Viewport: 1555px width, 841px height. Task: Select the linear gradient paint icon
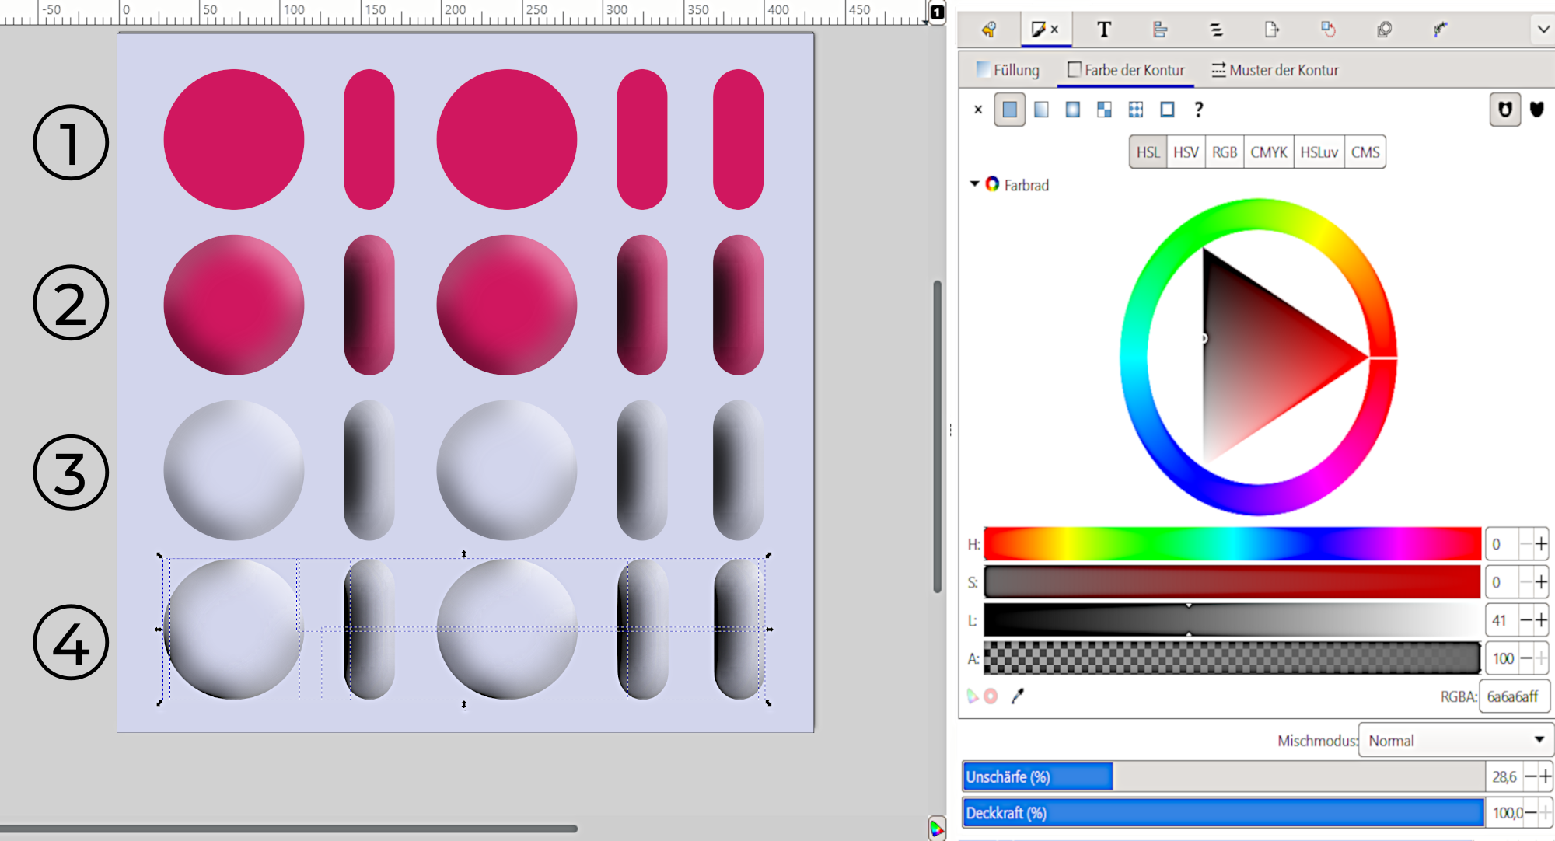(x=1041, y=110)
